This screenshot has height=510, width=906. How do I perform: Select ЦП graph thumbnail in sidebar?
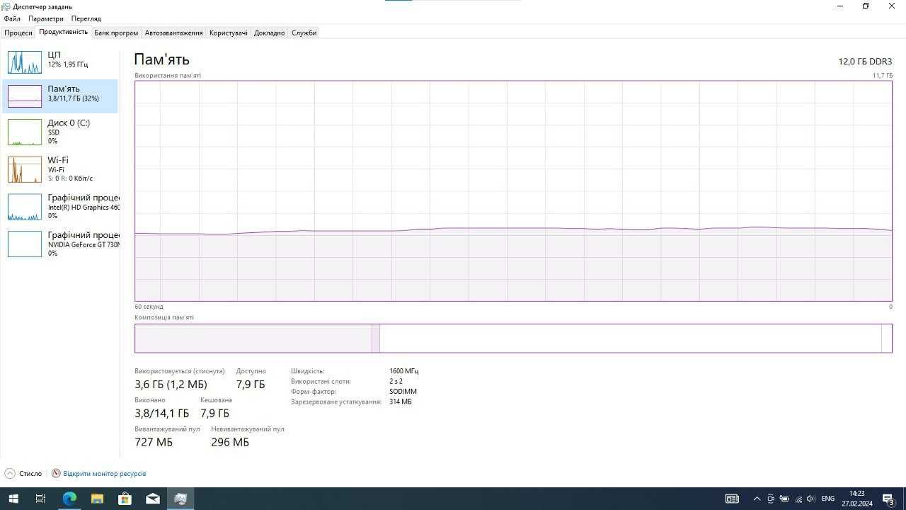25,62
